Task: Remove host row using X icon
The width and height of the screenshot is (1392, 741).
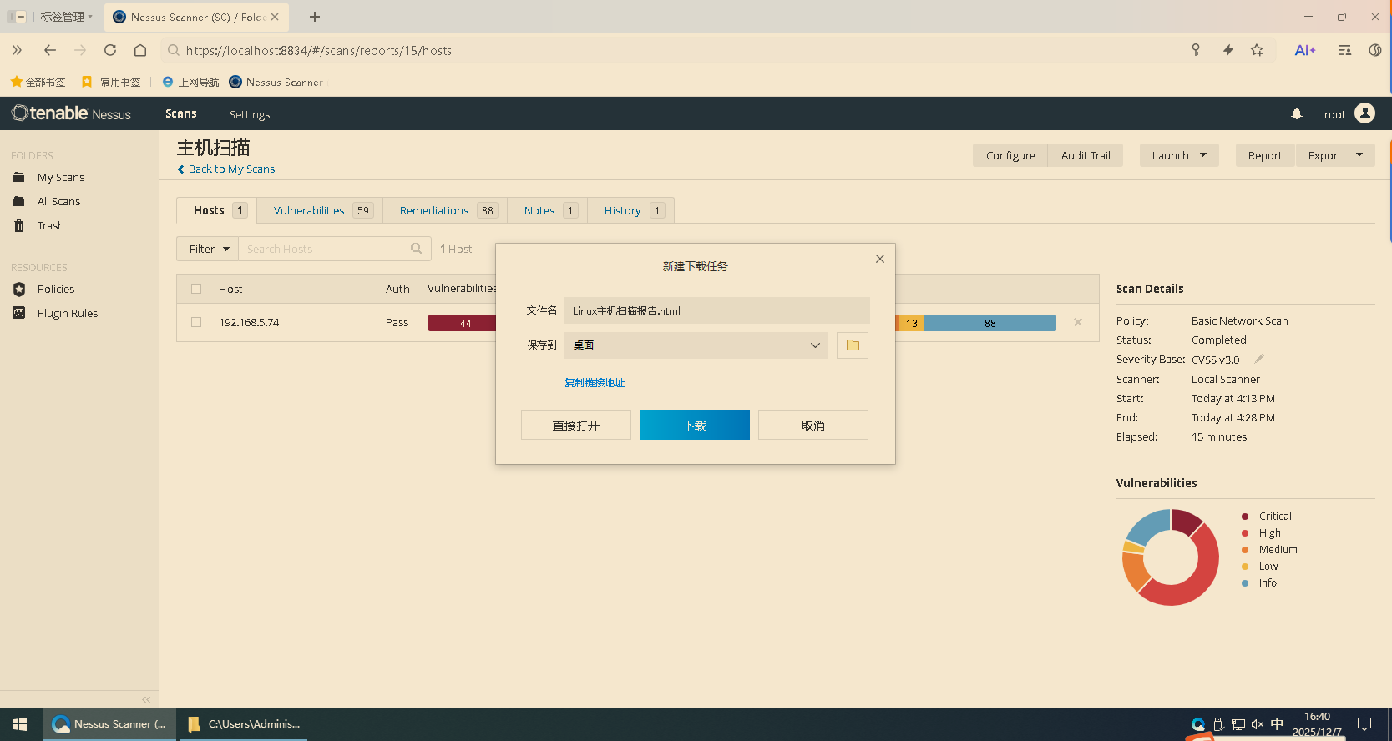Action: click(x=1077, y=323)
